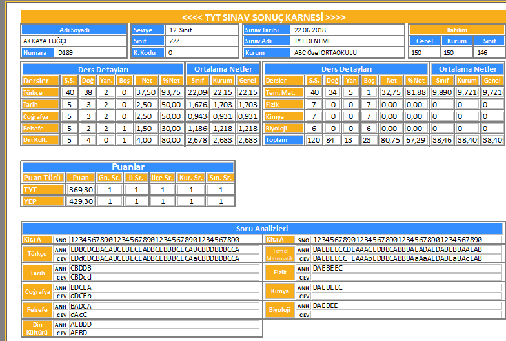Click the TYT SINAV SONUÇ KARNESİ title banner

[x=263, y=17]
